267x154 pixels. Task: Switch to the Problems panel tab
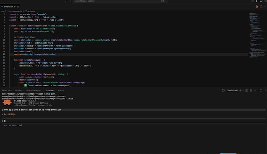coord(7,91)
